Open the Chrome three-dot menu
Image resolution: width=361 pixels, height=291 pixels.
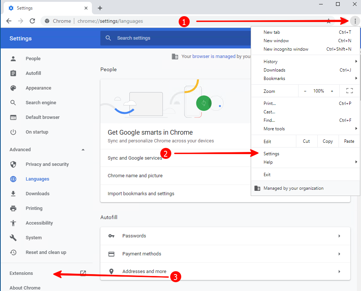355,21
